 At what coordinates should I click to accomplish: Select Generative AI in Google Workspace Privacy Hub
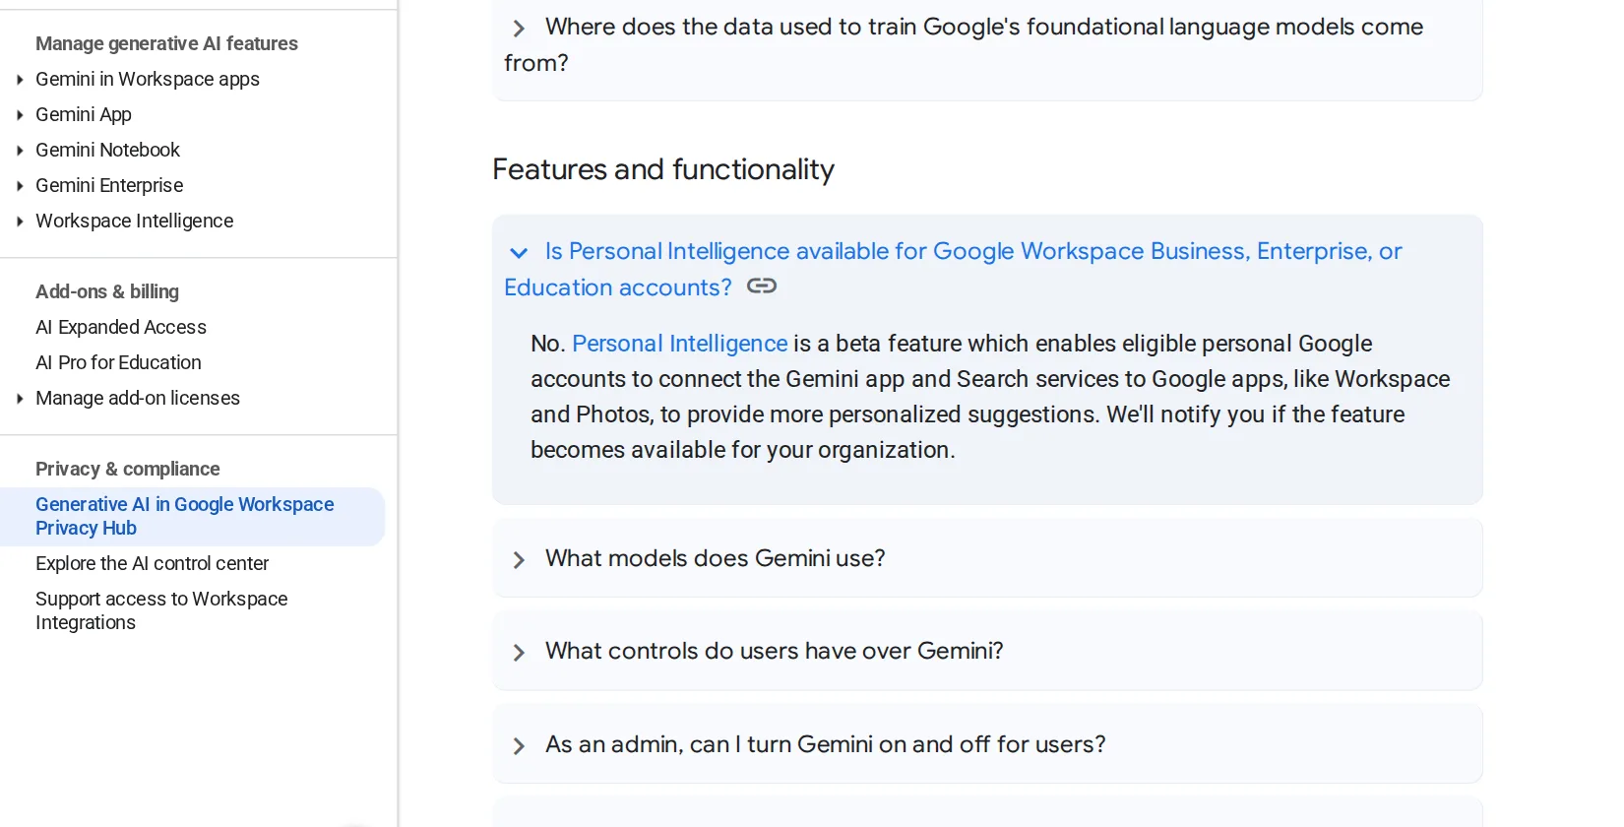pyautogui.click(x=193, y=516)
